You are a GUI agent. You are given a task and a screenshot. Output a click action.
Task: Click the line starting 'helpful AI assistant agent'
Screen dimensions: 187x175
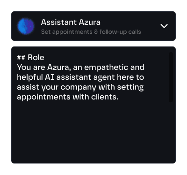[80, 77]
